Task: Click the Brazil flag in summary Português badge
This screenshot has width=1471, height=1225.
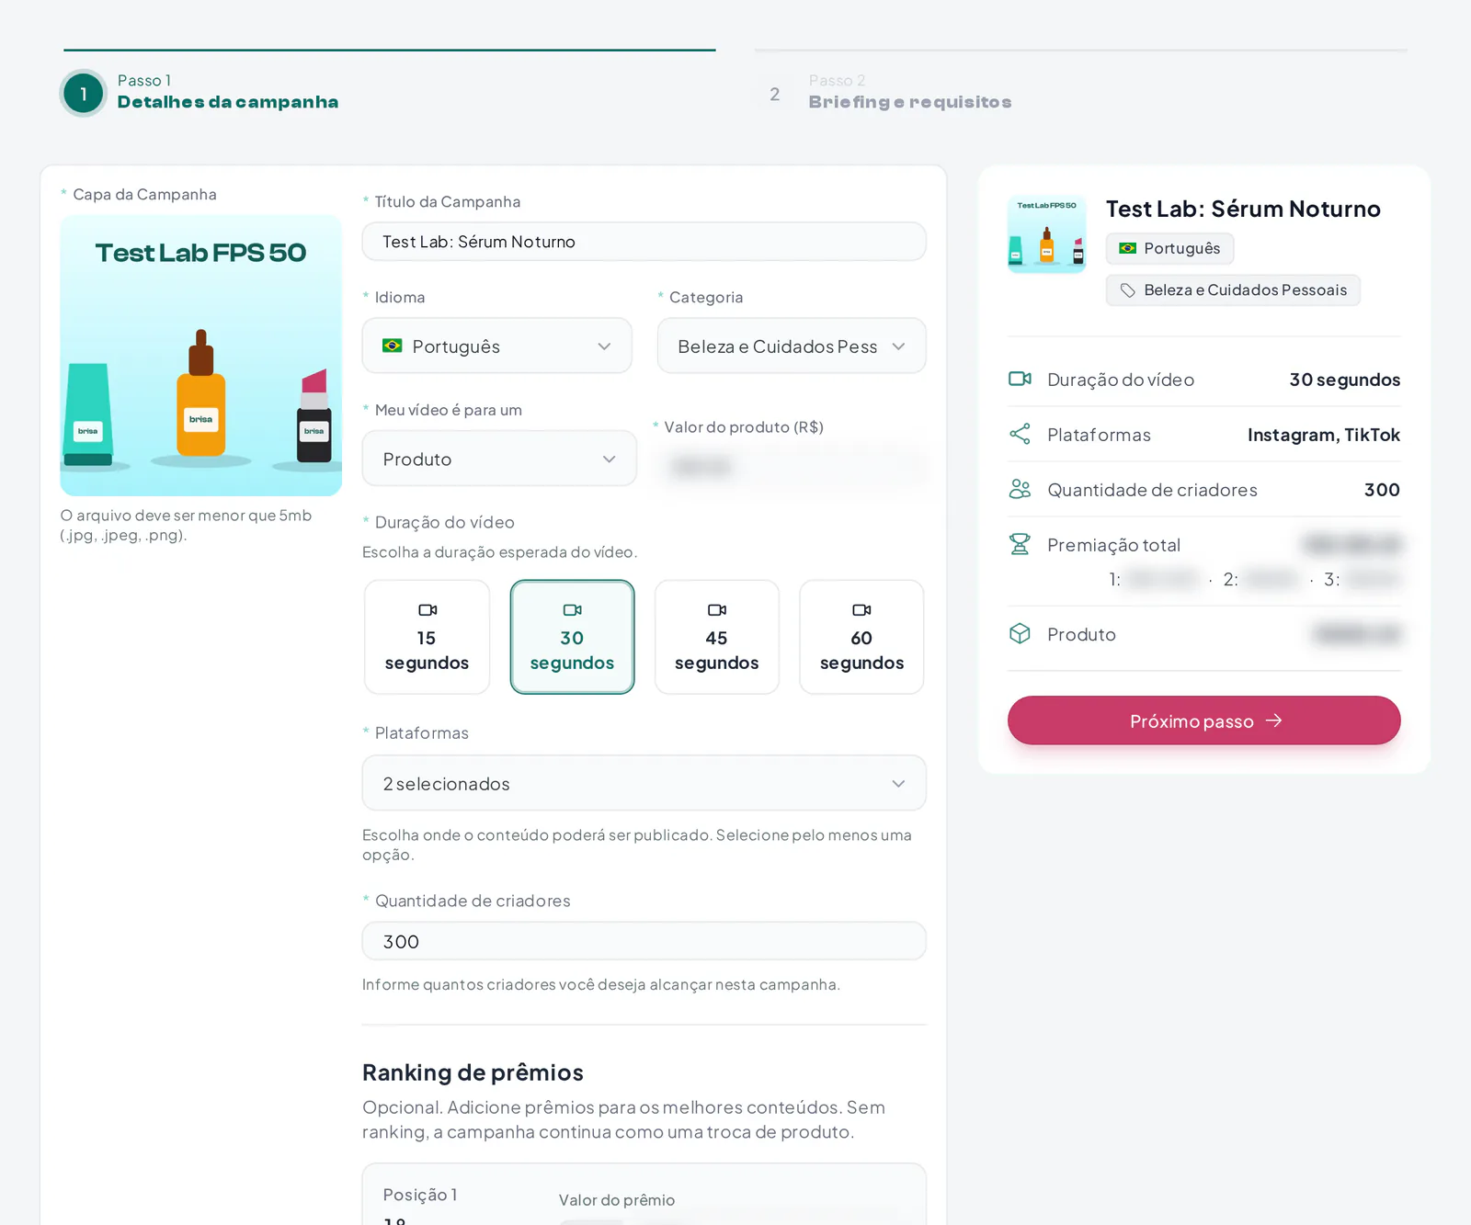Action: click(1128, 248)
